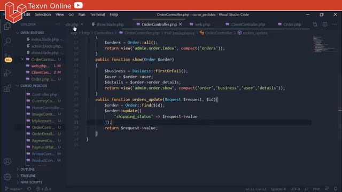The image size is (342, 192).
Task: Open the Search view in activity bar
Action: tap(7, 41)
